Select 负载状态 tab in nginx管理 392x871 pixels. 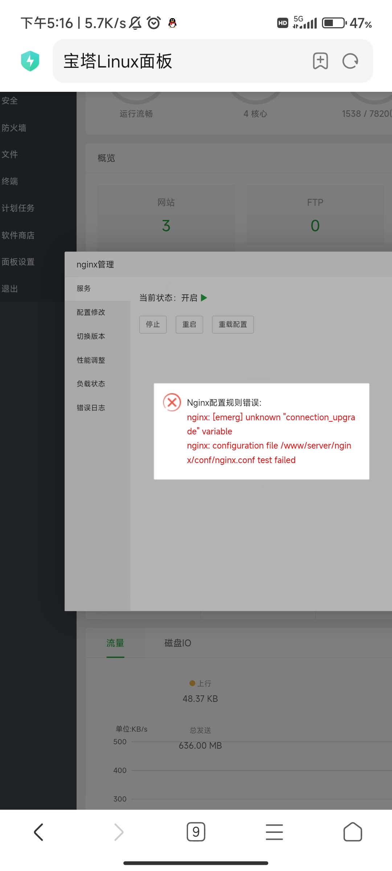tap(97, 384)
